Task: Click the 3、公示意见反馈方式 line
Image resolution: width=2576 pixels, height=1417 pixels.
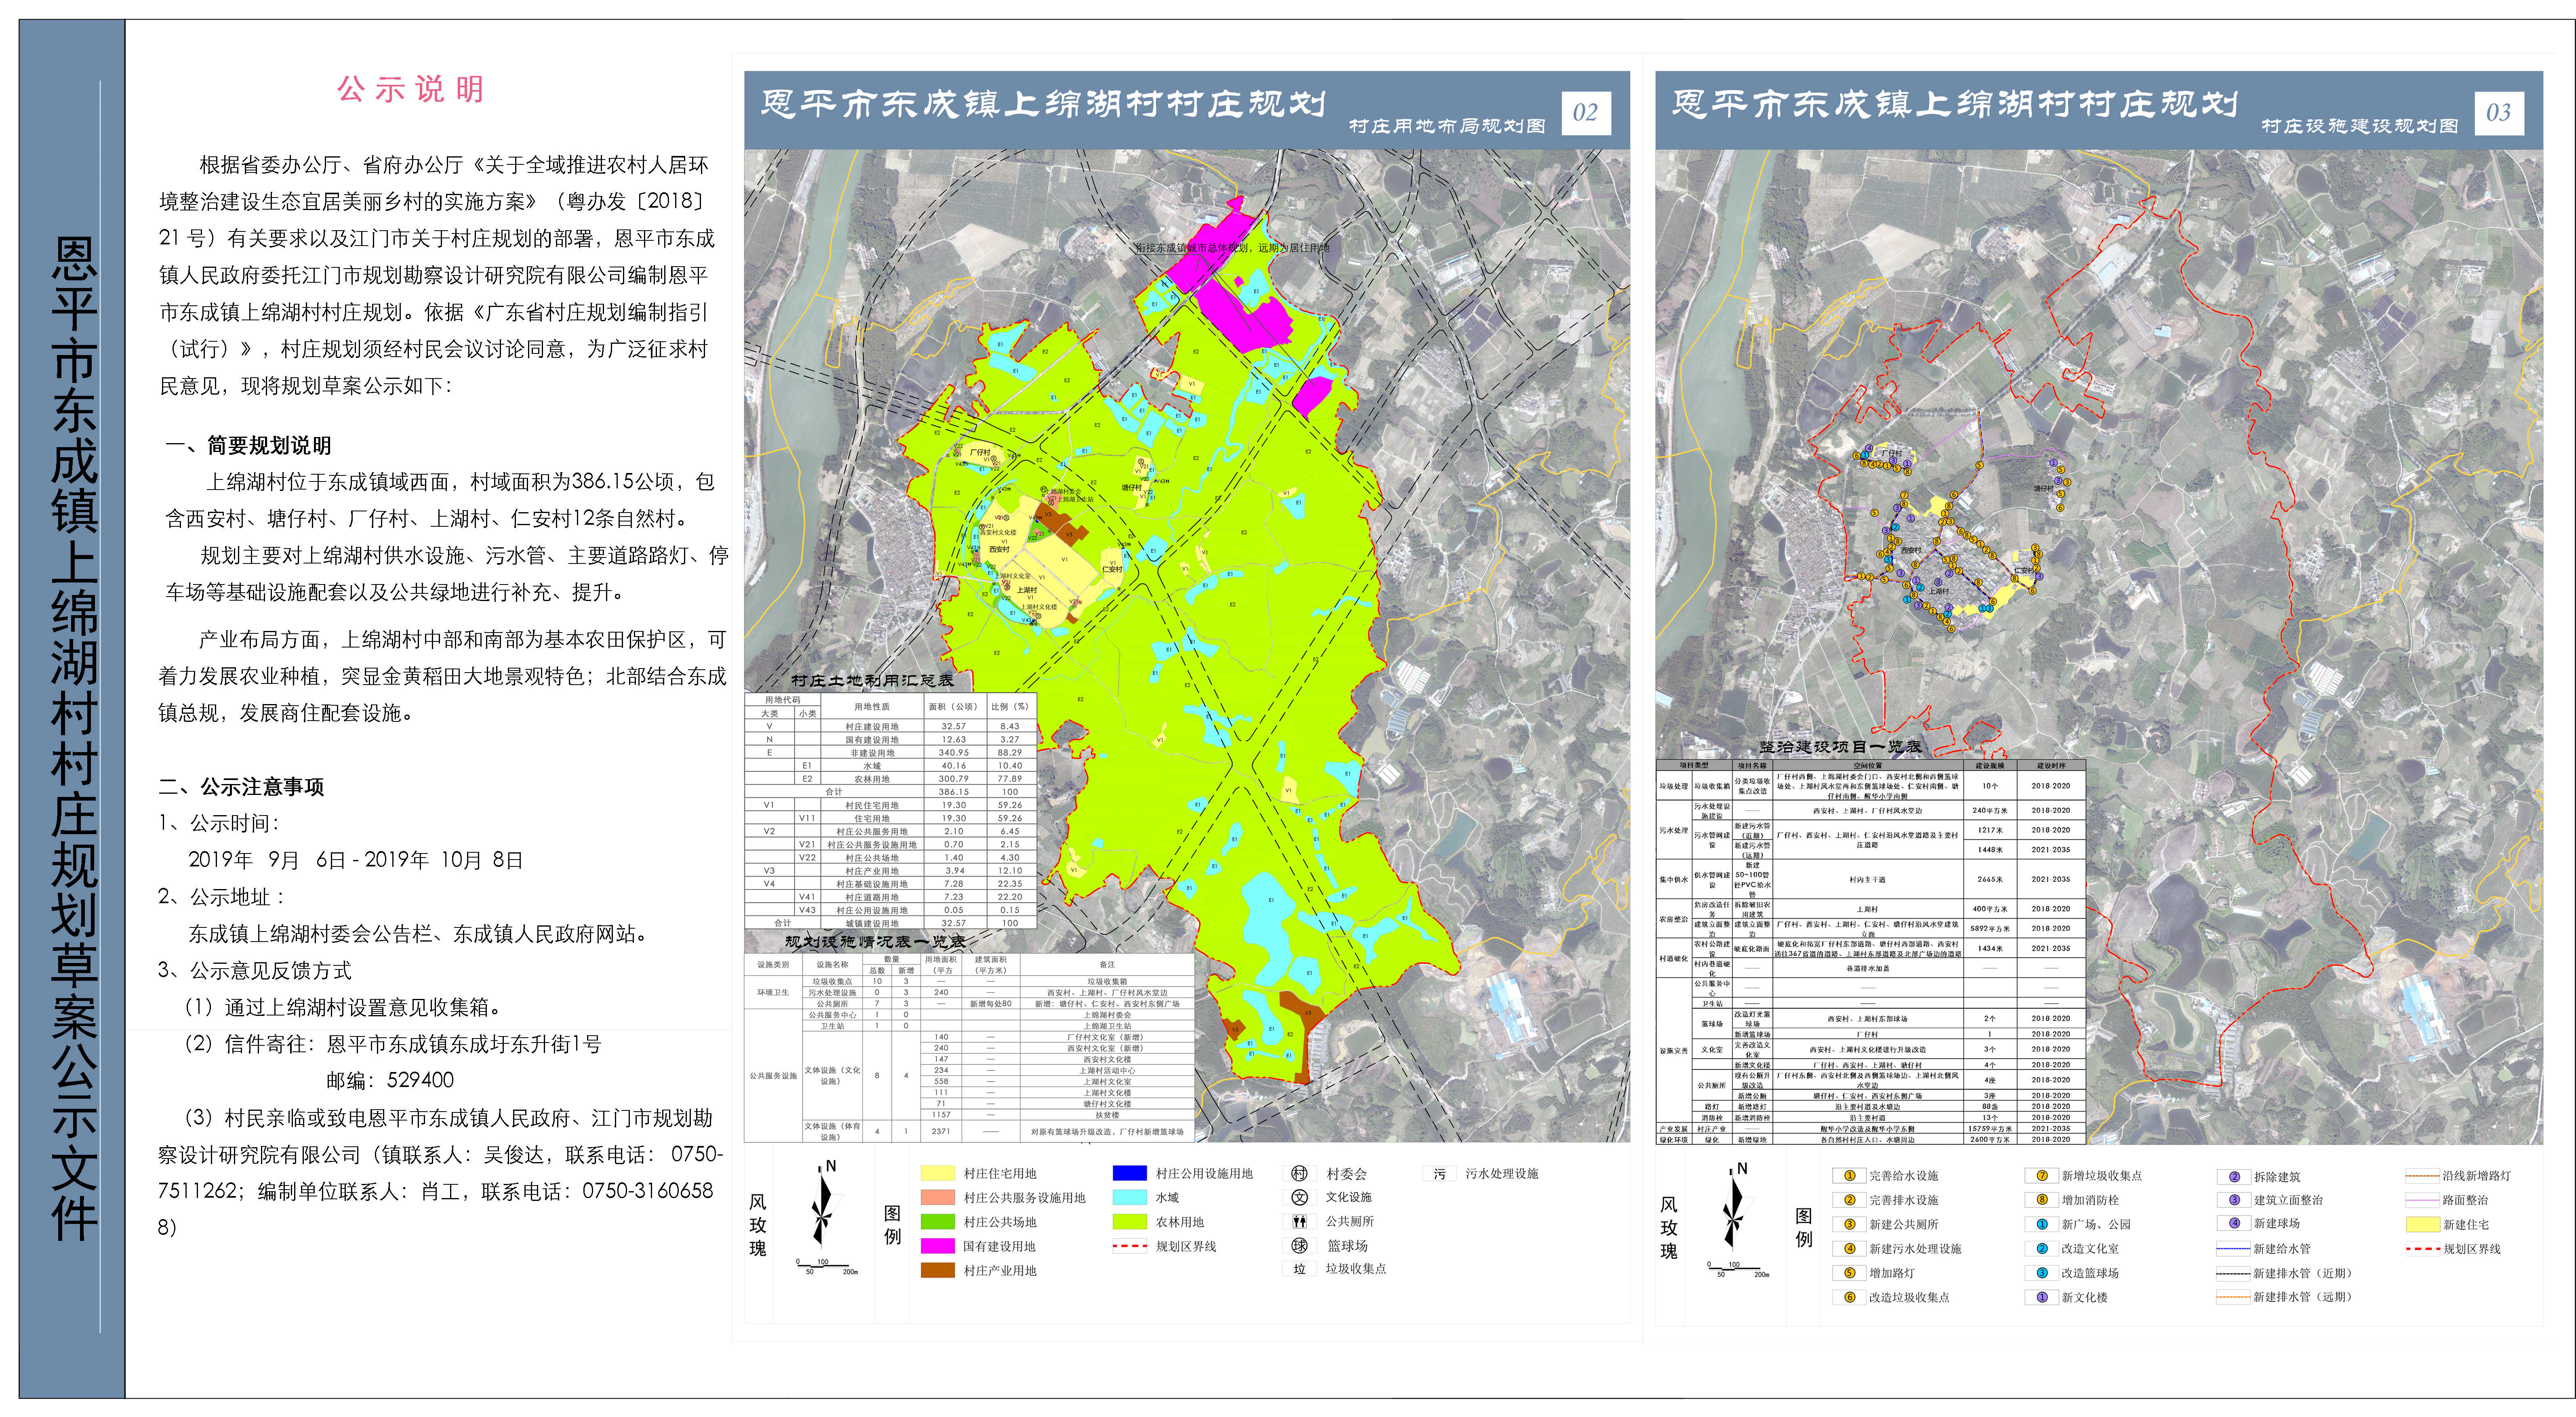Action: coord(254,971)
